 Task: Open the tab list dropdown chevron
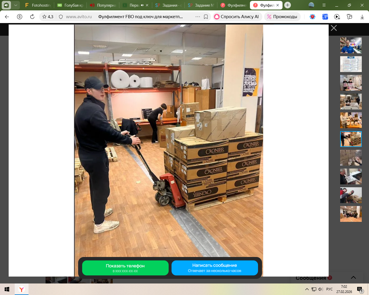pos(16,5)
